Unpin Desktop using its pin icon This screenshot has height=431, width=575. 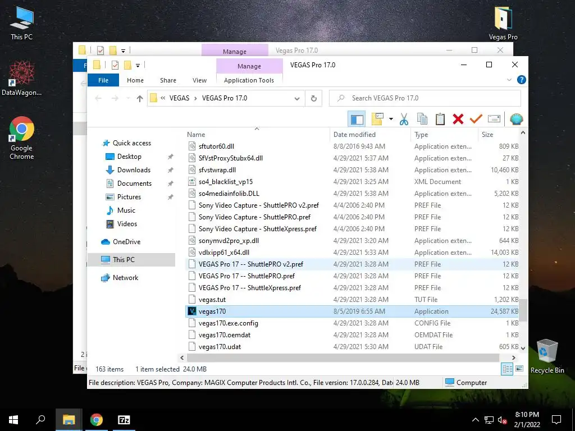pyautogui.click(x=171, y=157)
